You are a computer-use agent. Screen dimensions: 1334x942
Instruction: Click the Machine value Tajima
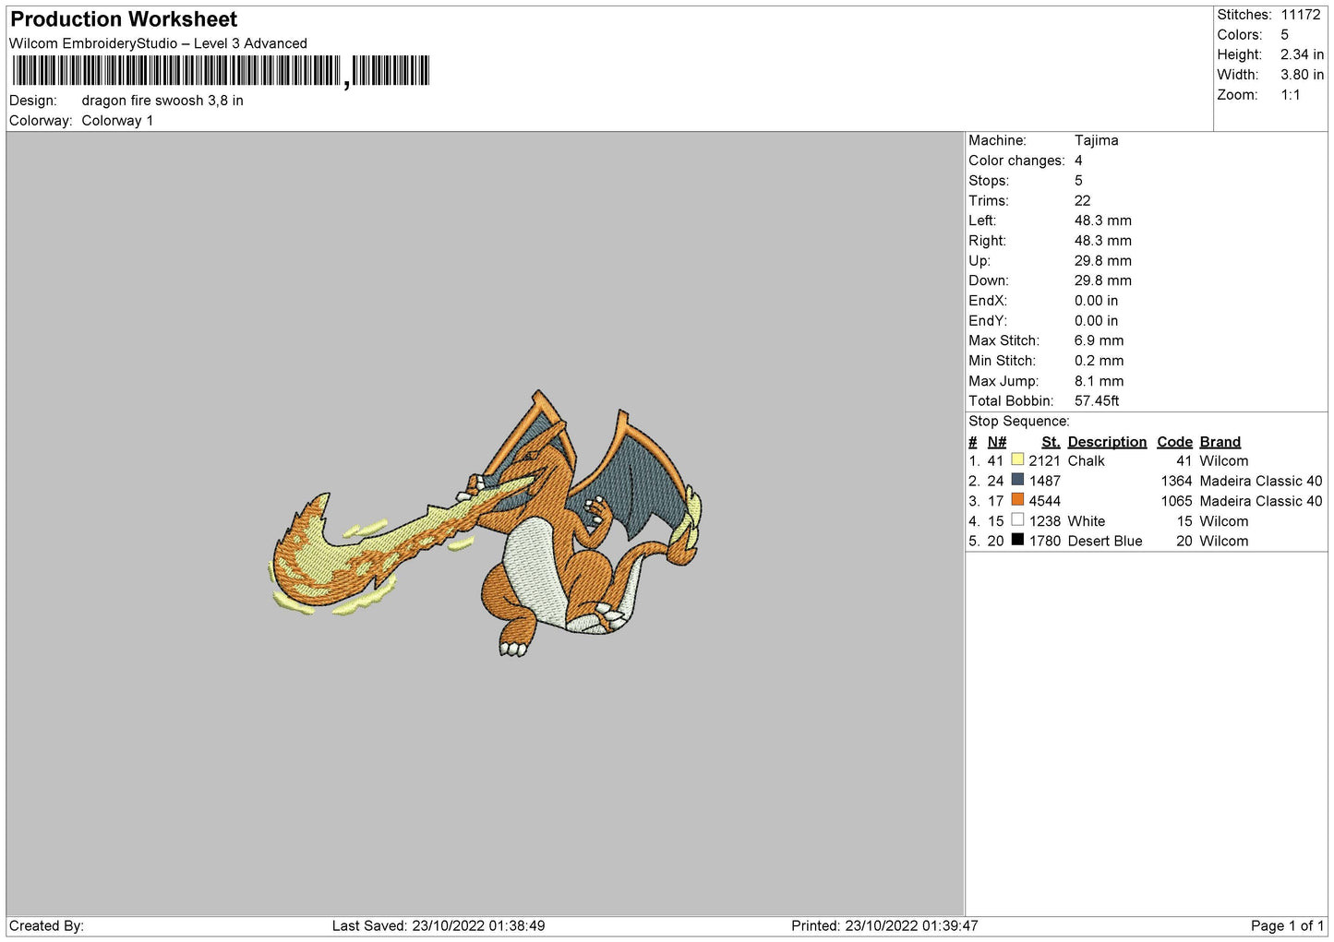pos(1096,140)
